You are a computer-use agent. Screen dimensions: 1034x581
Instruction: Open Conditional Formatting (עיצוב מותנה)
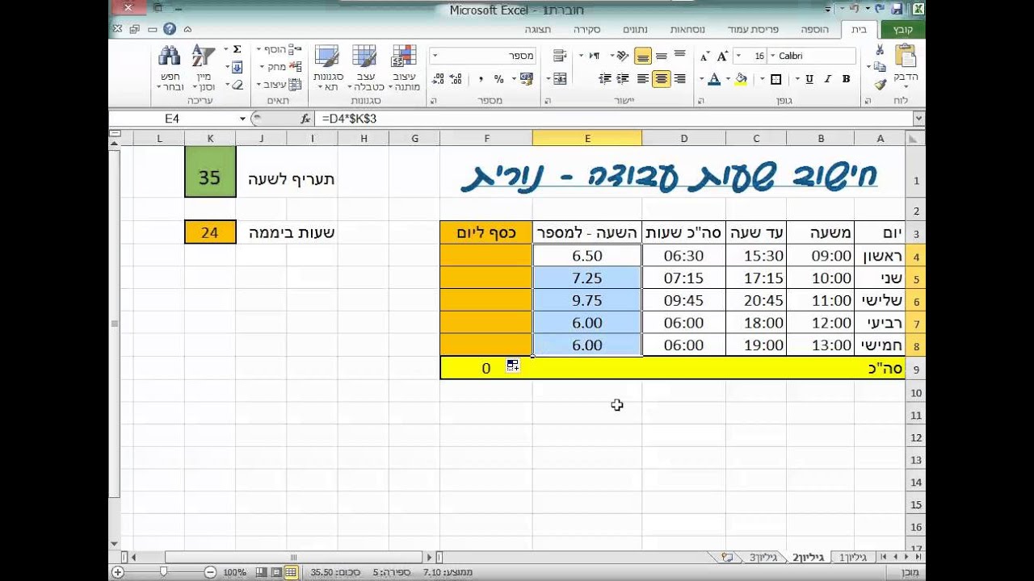(x=404, y=68)
